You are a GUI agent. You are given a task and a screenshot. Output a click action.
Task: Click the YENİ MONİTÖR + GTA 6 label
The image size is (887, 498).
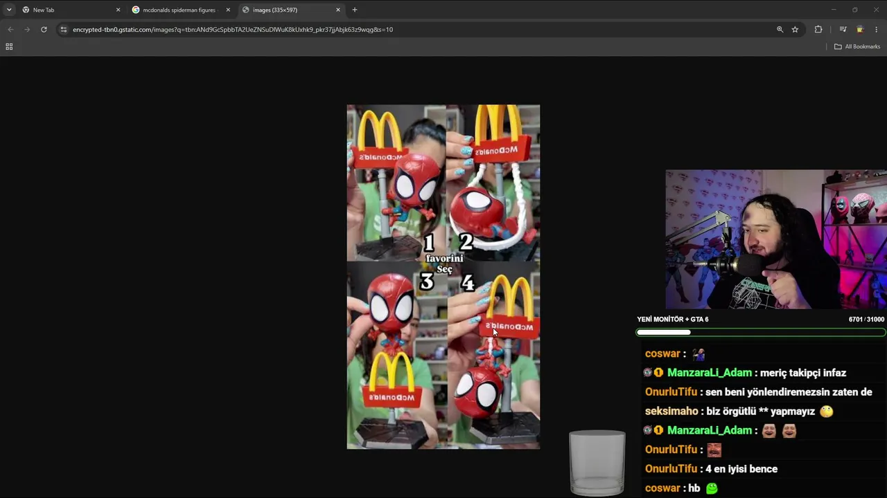pos(673,320)
